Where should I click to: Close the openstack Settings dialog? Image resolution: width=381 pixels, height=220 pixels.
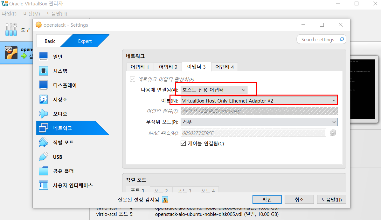coord(340,25)
